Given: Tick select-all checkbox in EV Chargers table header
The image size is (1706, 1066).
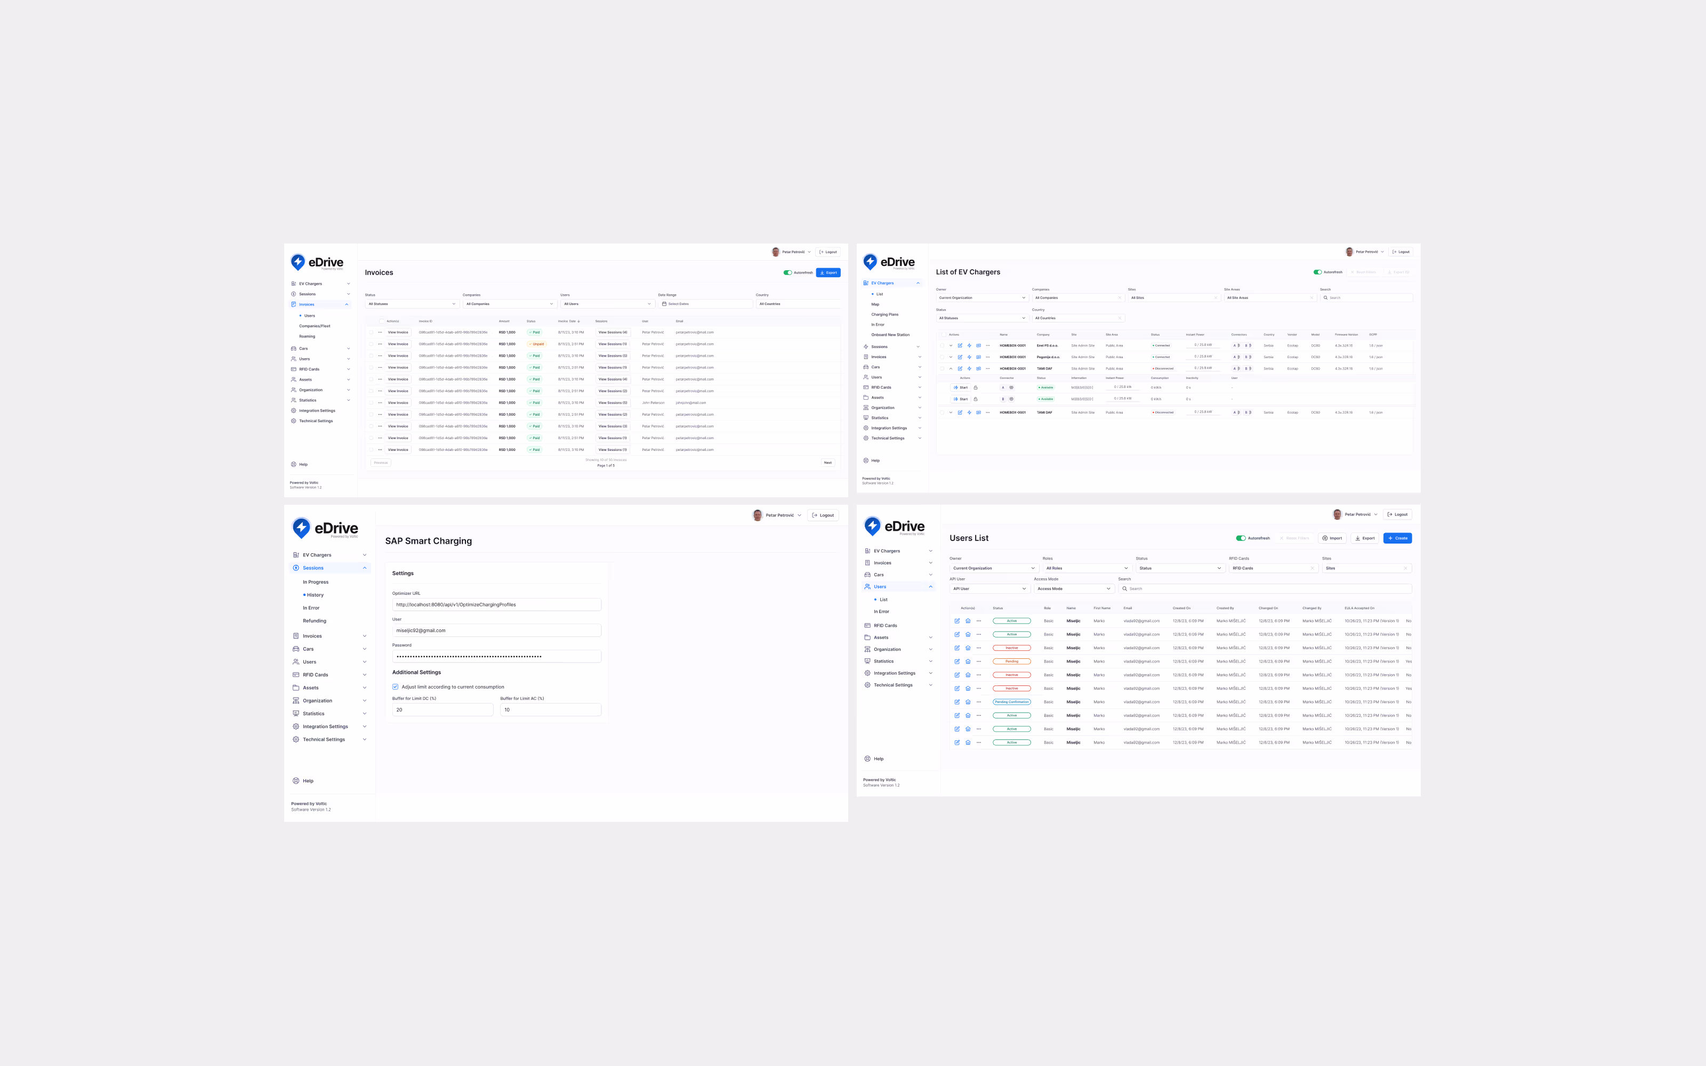Looking at the screenshot, I should pyautogui.click(x=944, y=335).
